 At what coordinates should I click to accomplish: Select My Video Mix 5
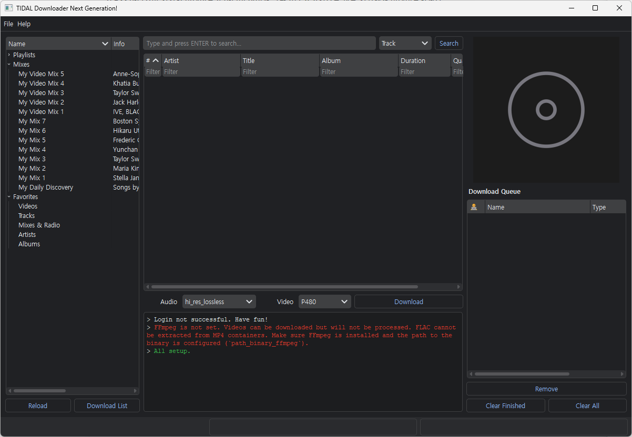click(x=41, y=74)
